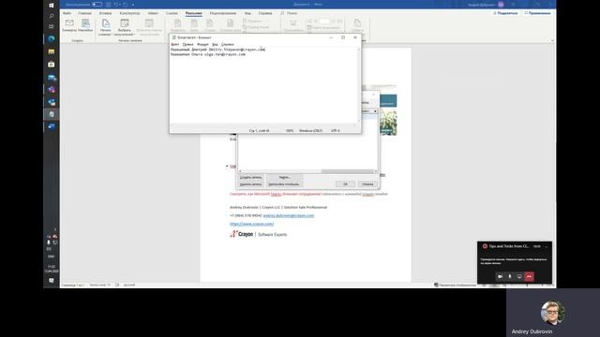Viewport: 600px width, 337px height.
Task: Hang up the Teams call
Action: [529, 276]
